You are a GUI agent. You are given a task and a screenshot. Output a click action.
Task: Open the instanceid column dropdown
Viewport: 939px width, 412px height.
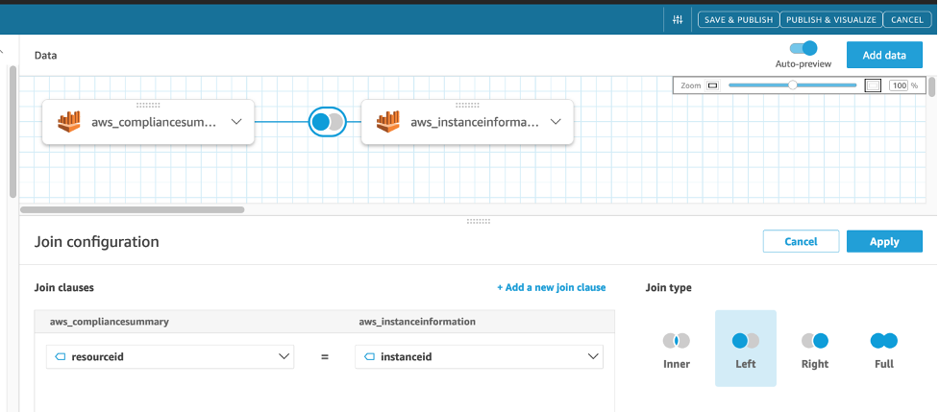click(479, 357)
